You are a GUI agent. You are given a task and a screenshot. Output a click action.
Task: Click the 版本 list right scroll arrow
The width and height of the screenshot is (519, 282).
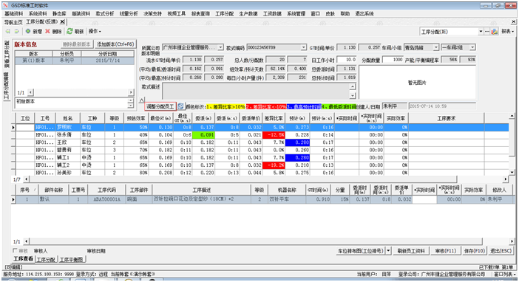click(x=131, y=92)
